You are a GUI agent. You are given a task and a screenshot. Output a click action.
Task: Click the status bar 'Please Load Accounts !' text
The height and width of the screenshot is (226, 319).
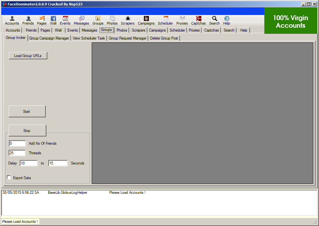(x=20, y=222)
